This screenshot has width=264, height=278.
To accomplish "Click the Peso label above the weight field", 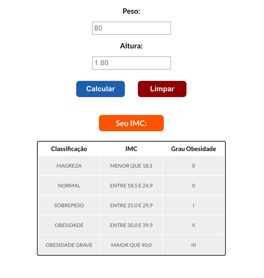I will click(x=131, y=11).
